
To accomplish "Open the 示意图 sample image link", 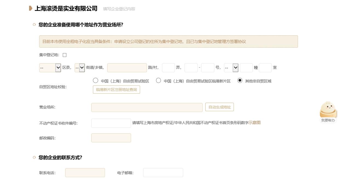I will coord(254,122).
